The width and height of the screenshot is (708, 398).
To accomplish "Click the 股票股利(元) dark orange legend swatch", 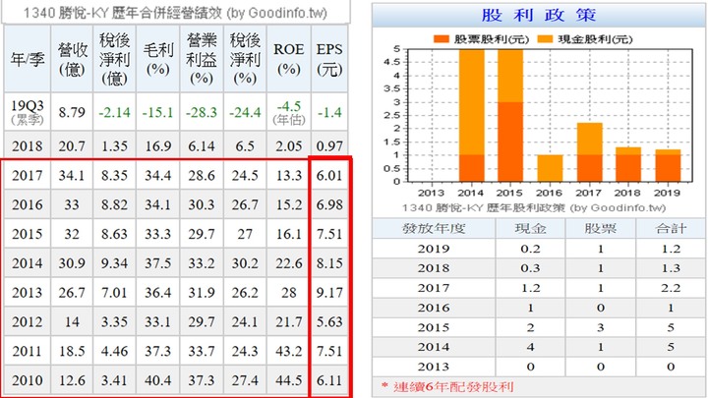I will click(x=441, y=39).
